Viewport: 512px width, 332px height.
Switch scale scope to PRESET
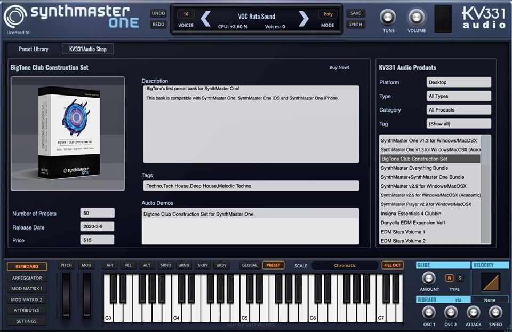click(273, 265)
